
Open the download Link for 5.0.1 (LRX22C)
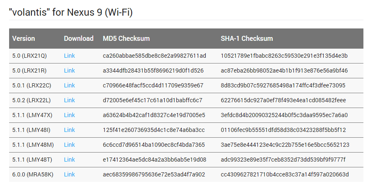point(70,85)
